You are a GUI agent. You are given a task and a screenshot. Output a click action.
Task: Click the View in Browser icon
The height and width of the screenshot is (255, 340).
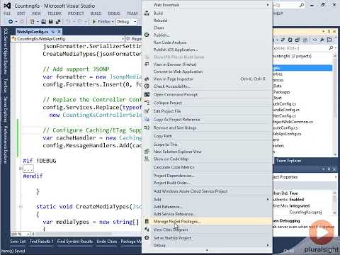(x=147, y=64)
